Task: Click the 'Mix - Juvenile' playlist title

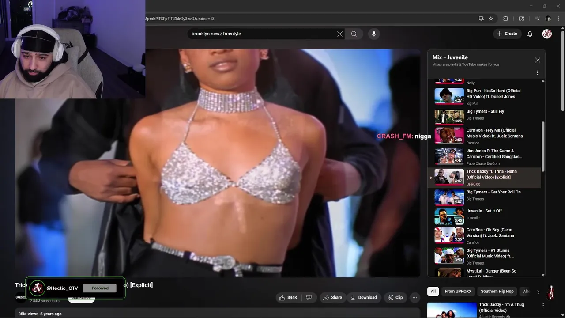Action: [x=450, y=57]
